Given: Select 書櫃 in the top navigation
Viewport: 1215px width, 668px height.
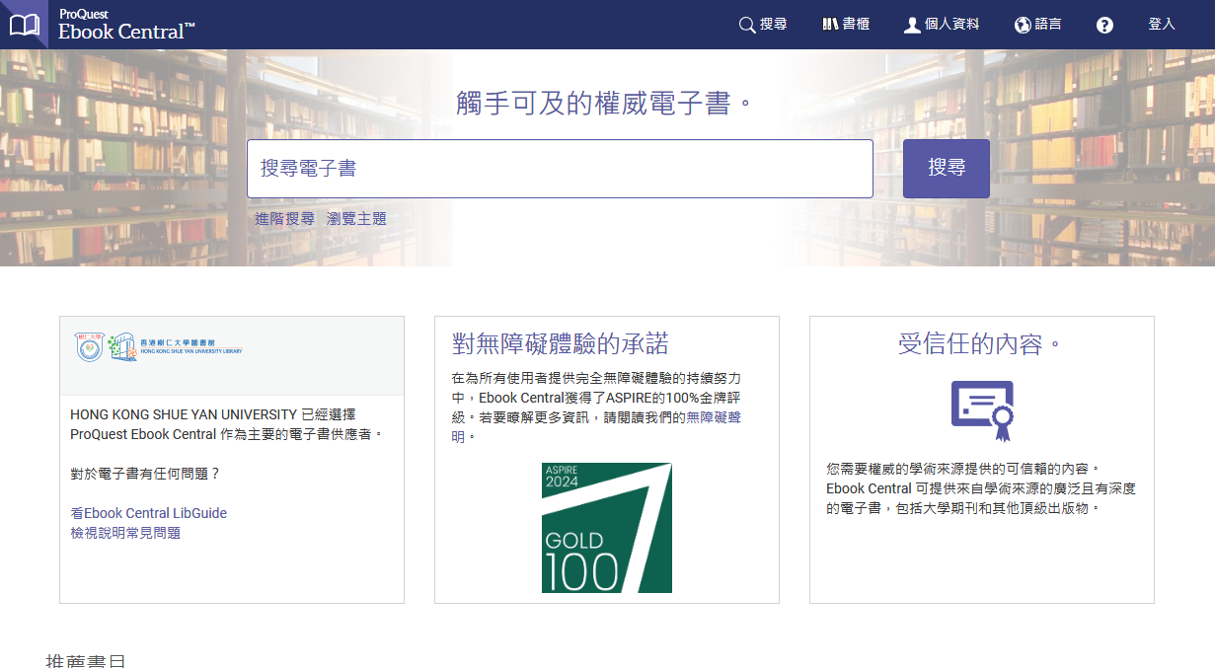Looking at the screenshot, I should (856, 25).
